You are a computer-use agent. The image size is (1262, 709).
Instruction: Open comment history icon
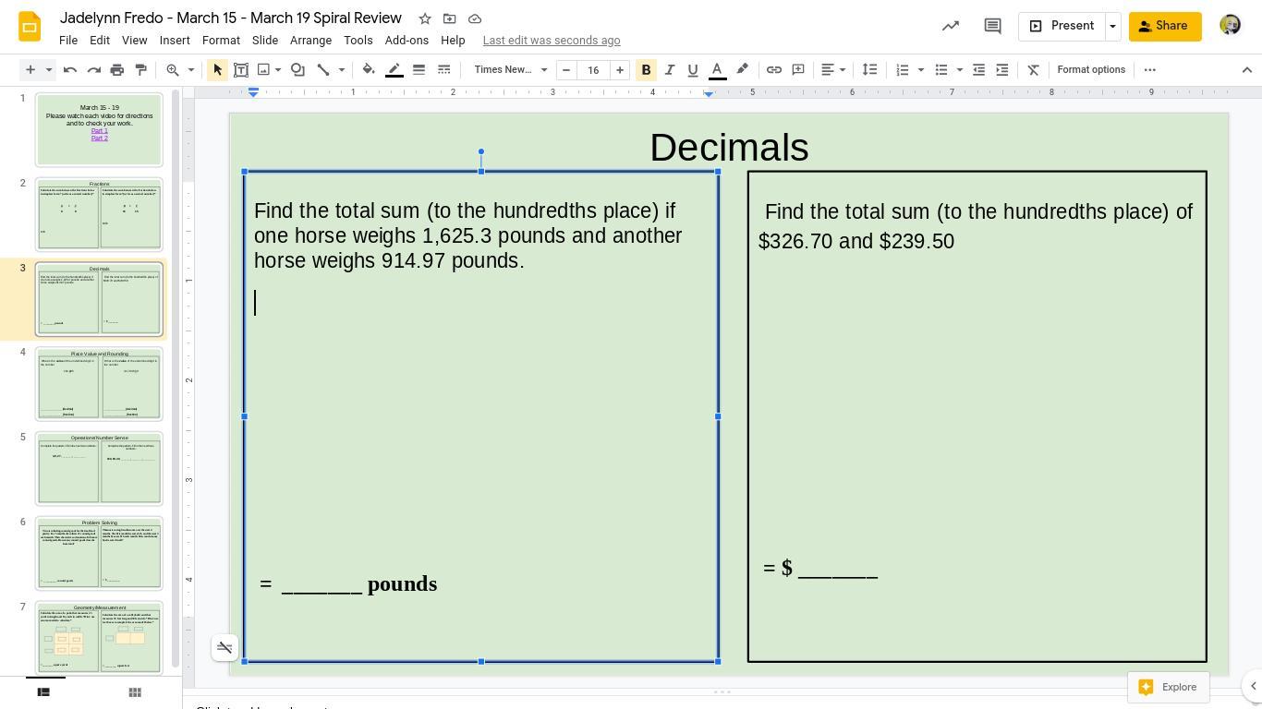coord(992,26)
